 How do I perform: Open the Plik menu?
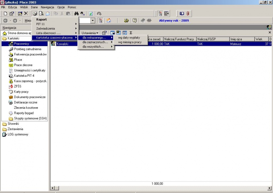(3, 7)
